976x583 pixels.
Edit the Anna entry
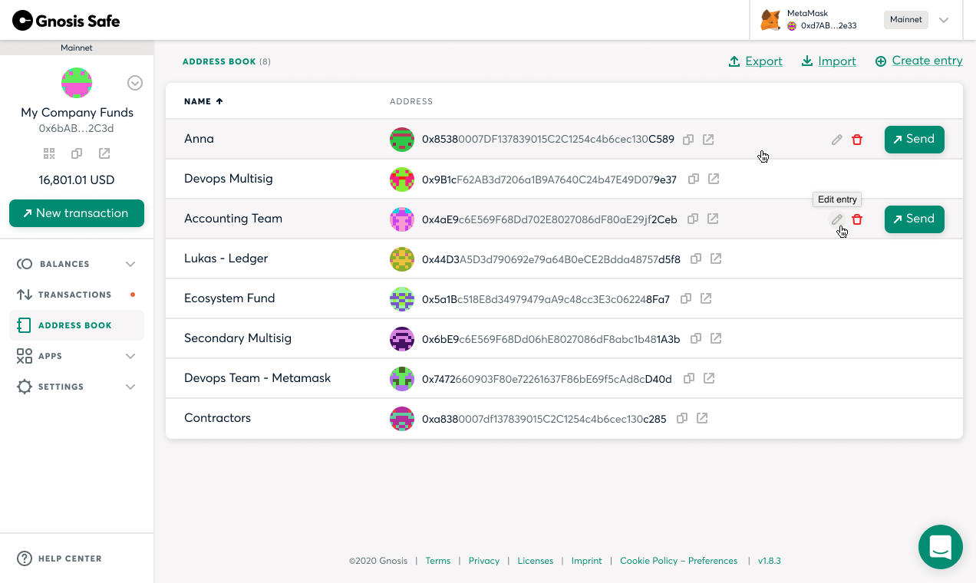click(837, 140)
